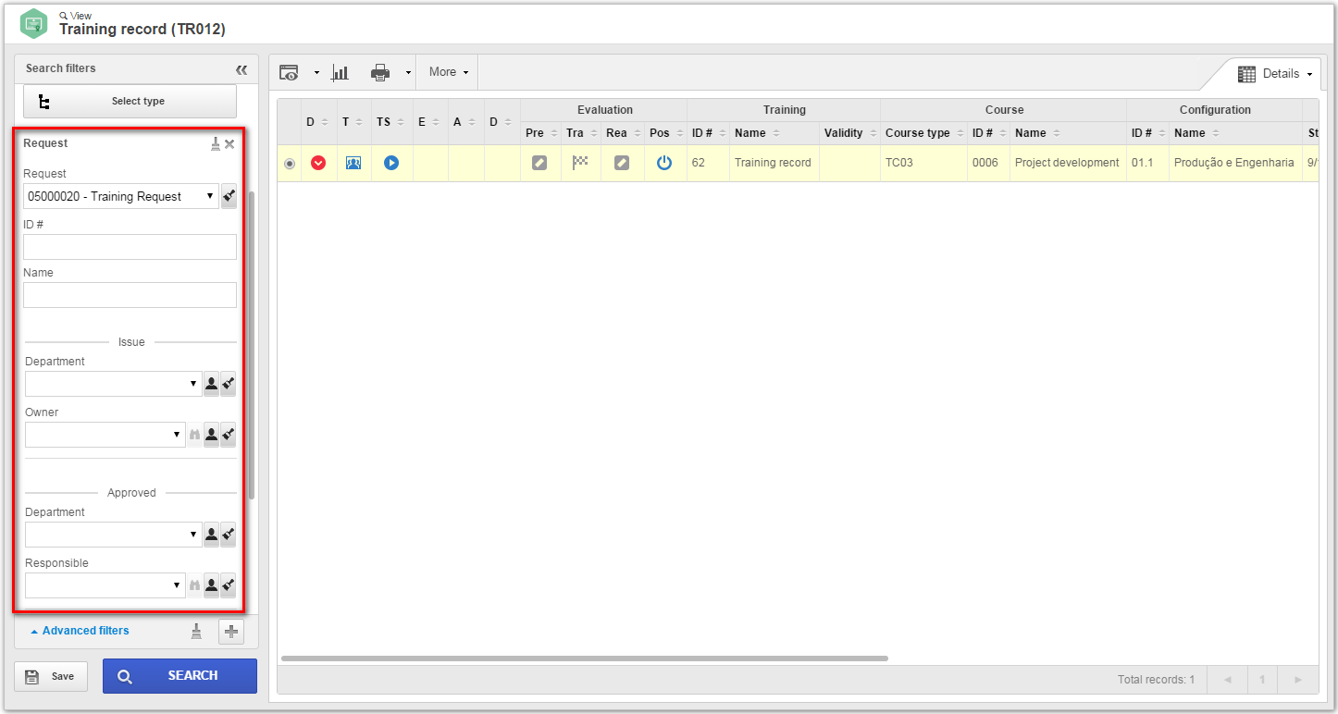Image resolution: width=1338 pixels, height=714 pixels.
Task: Search with binoculars icon beside Responsible
Action: pos(194,585)
